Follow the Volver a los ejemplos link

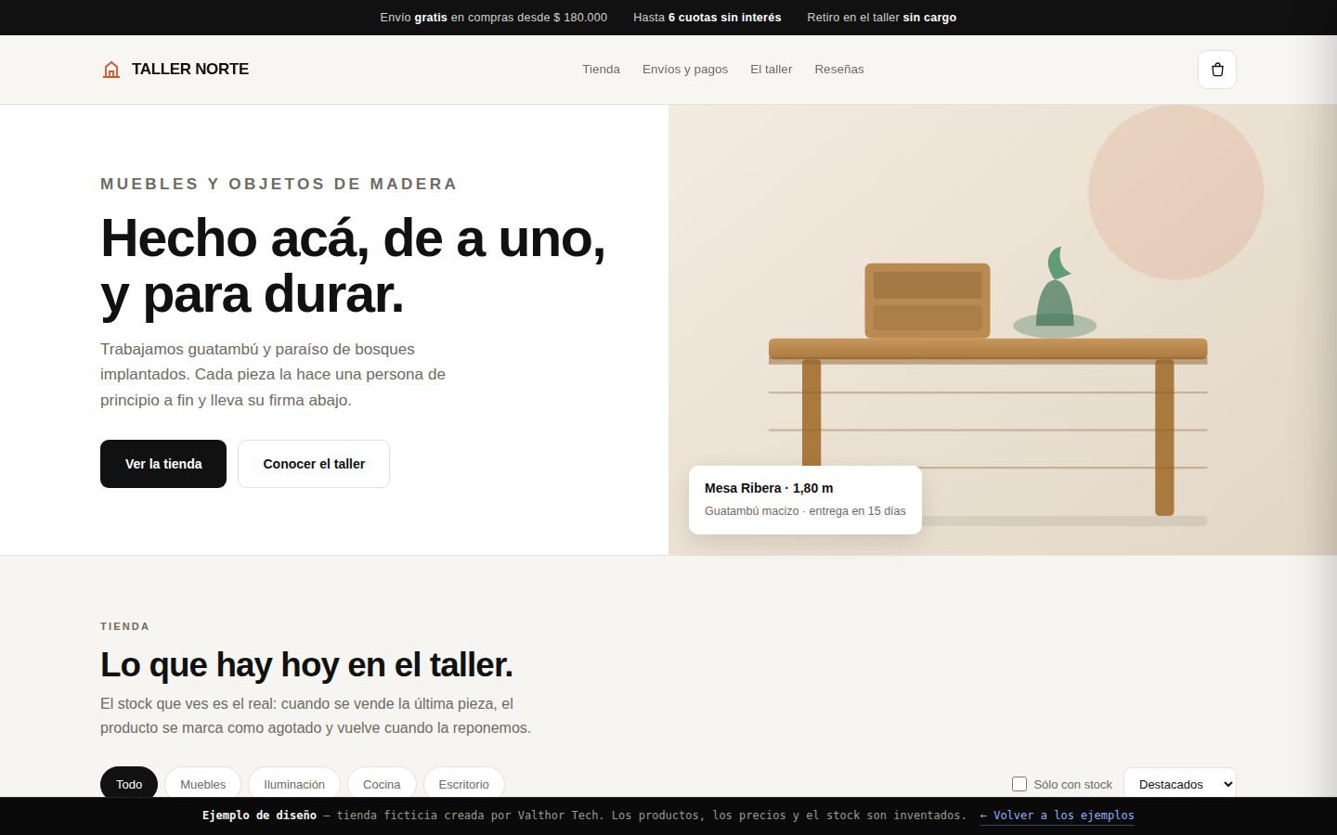(1058, 816)
